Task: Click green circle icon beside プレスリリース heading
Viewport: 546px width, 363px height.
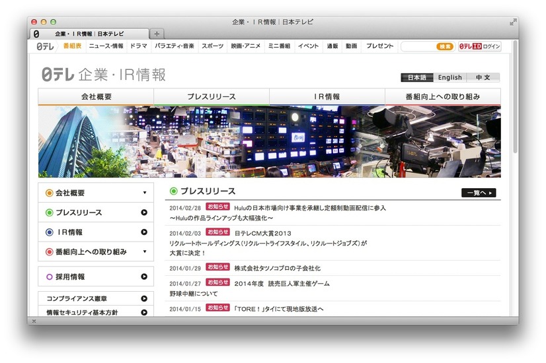Action: pyautogui.click(x=173, y=191)
